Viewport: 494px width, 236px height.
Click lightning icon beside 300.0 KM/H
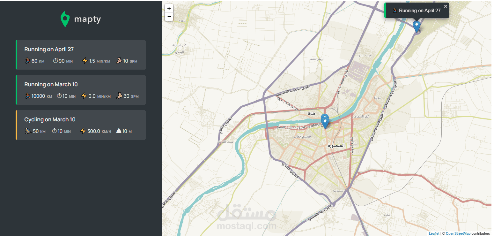click(x=83, y=131)
